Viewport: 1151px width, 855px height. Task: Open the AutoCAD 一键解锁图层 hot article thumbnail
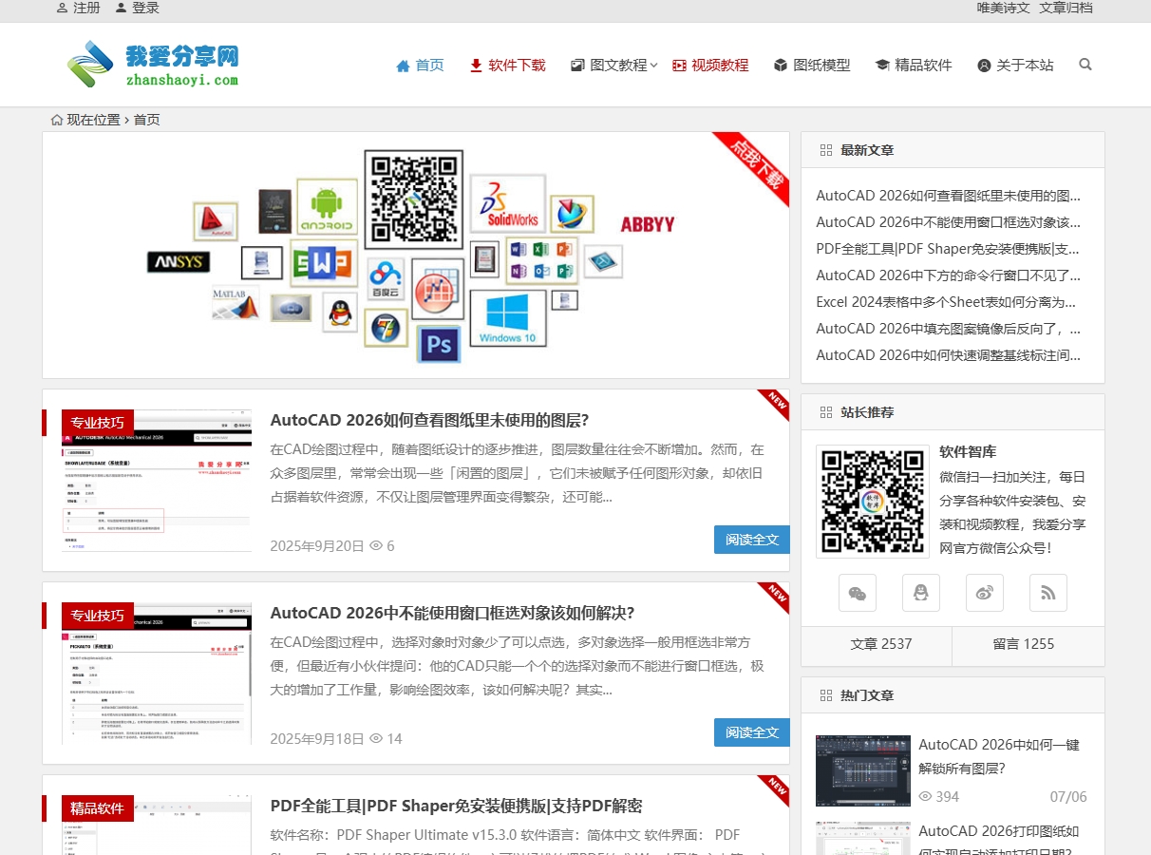(863, 770)
